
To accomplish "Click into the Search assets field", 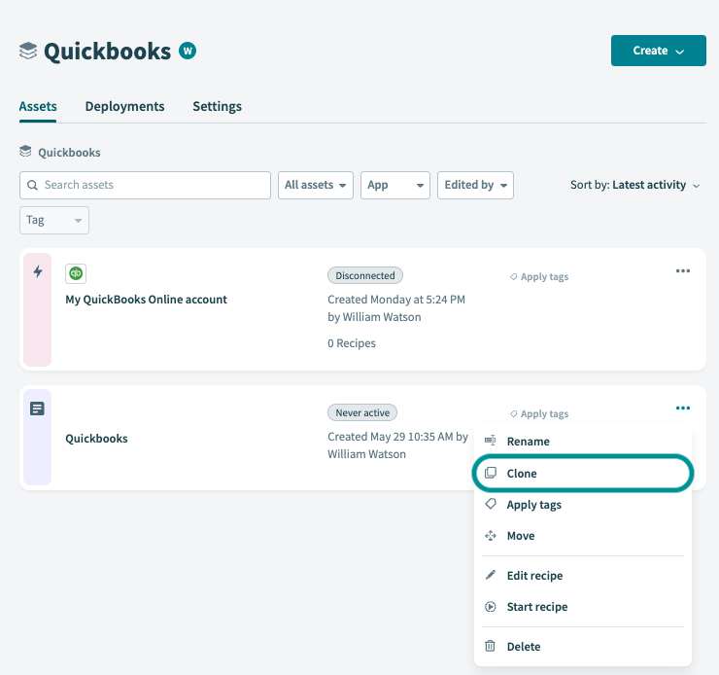I will coord(145,185).
